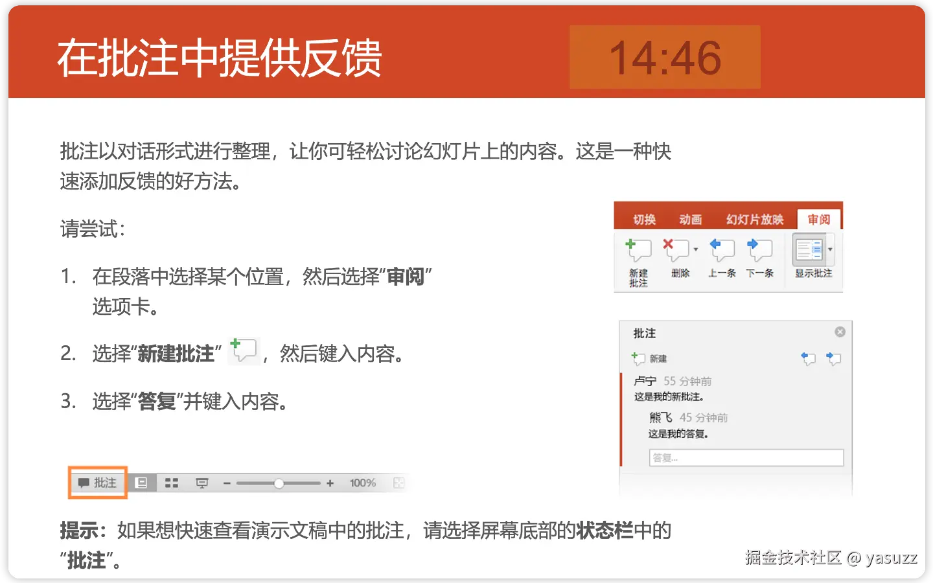This screenshot has width=933, height=583.
Task: Click the 删除 comment icon in the ribbon
Action: (x=675, y=250)
